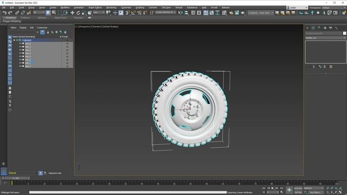The height and width of the screenshot is (195, 347).
Task: Open the render preset dropdown in toolbar
Action: 260,13
